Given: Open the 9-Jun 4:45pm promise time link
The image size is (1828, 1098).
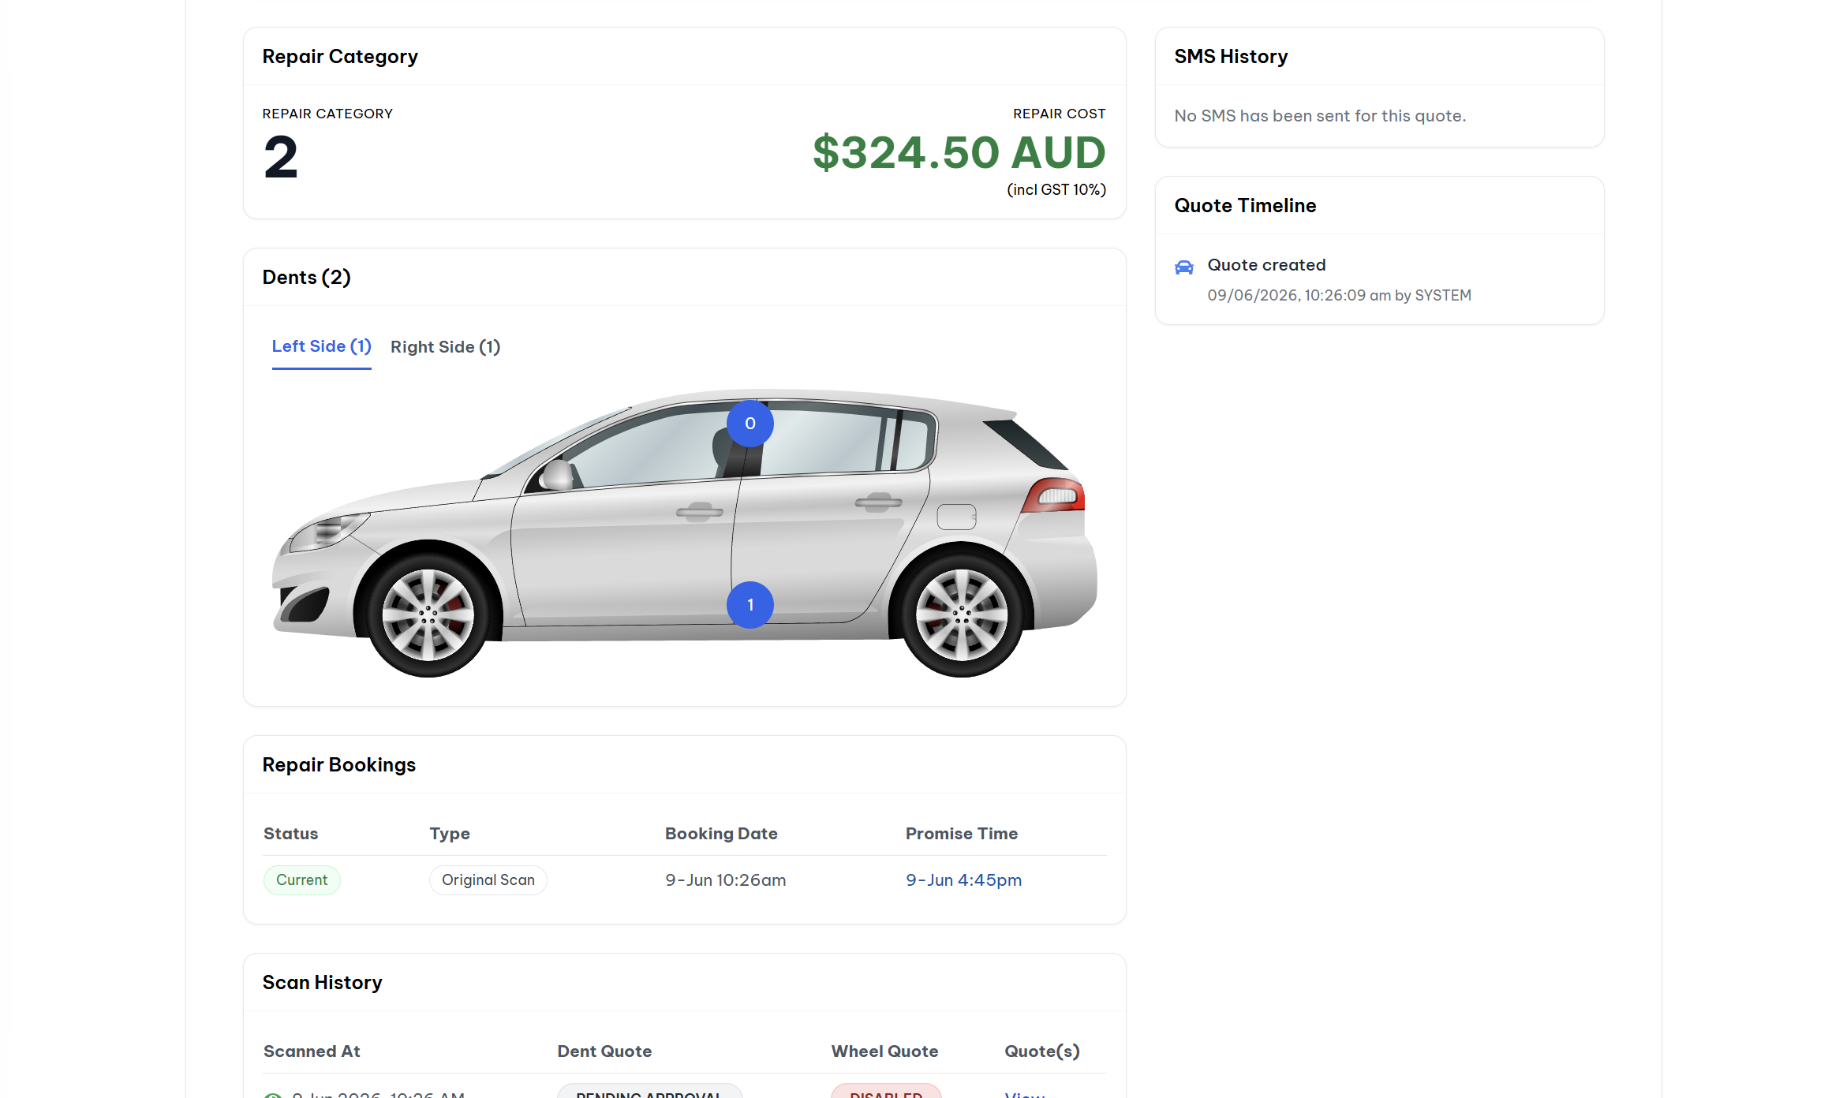Looking at the screenshot, I should click(x=963, y=880).
